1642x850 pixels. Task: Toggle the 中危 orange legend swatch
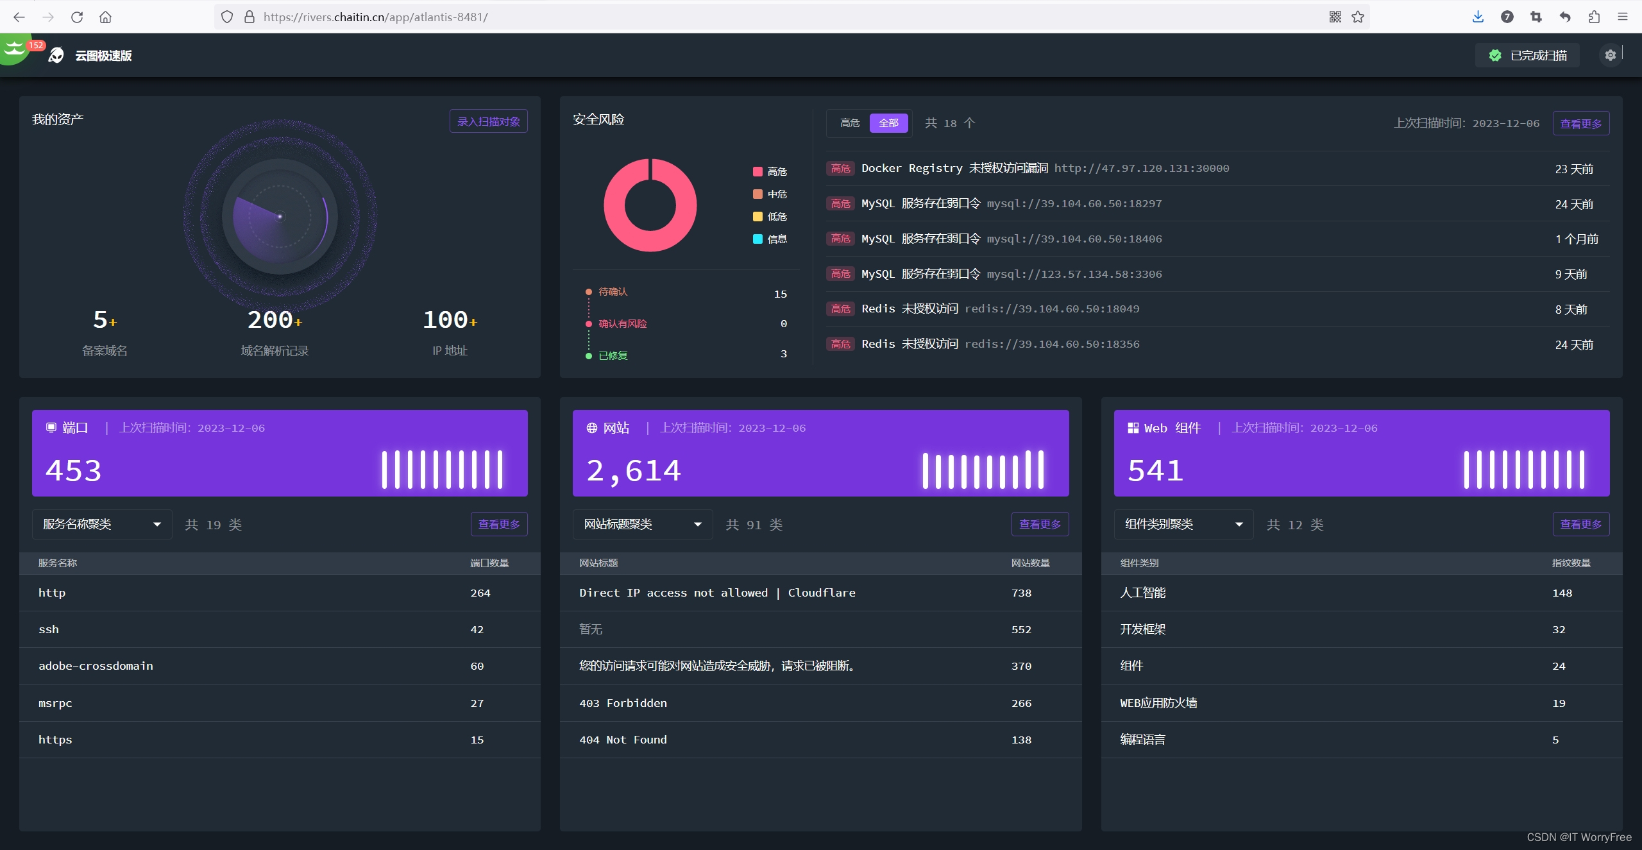pos(758,194)
